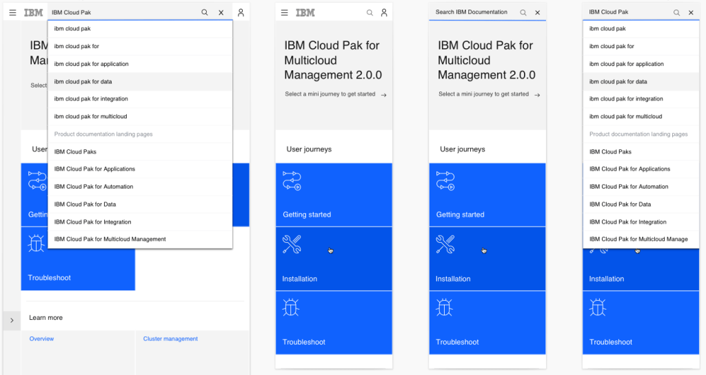Screen dimensions: 706x375
Task: Expand the collapsed left side panel chevron
Action: click(12, 320)
